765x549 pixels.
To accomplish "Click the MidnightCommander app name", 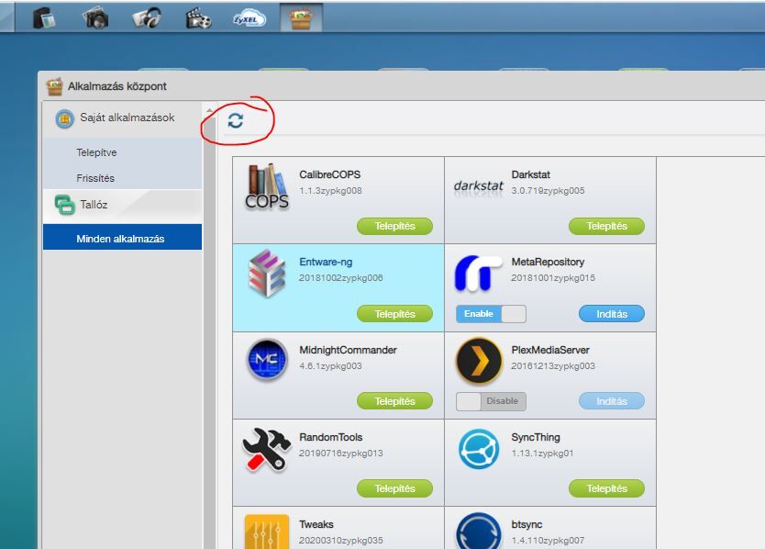I will point(348,350).
